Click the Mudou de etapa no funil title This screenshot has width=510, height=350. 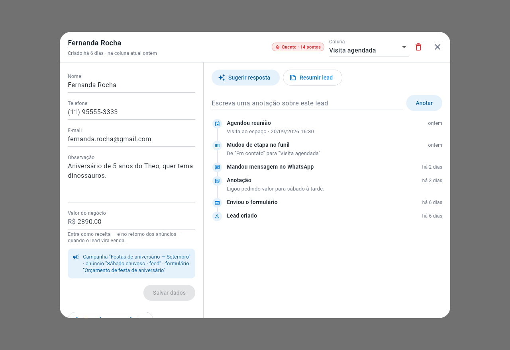(x=258, y=145)
